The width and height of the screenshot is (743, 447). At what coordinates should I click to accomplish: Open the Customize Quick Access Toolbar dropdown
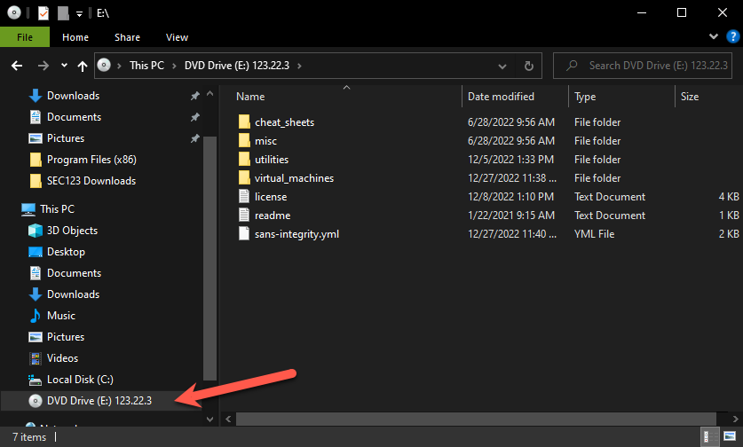click(78, 13)
